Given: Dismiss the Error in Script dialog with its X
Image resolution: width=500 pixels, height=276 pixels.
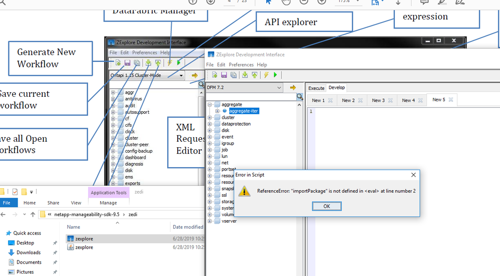Looking at the screenshot, I should pyautogui.click(x=413, y=175).
